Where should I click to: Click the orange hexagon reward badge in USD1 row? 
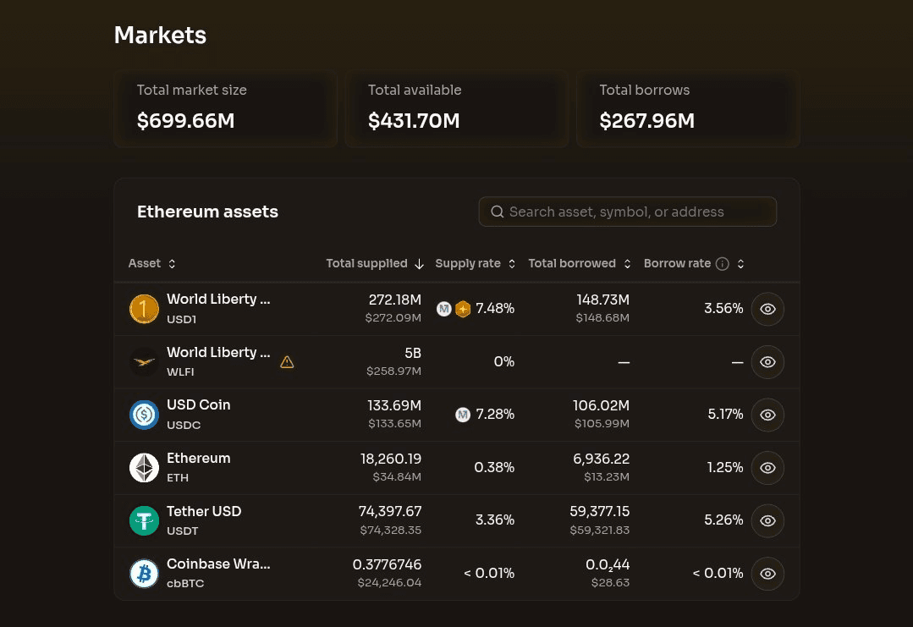(x=462, y=309)
